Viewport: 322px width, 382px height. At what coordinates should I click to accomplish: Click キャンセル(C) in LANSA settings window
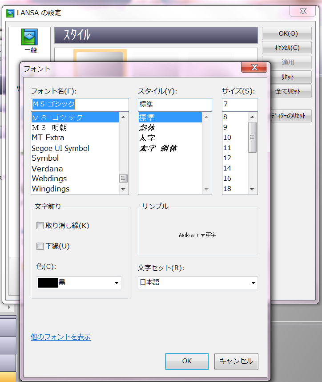coord(287,48)
